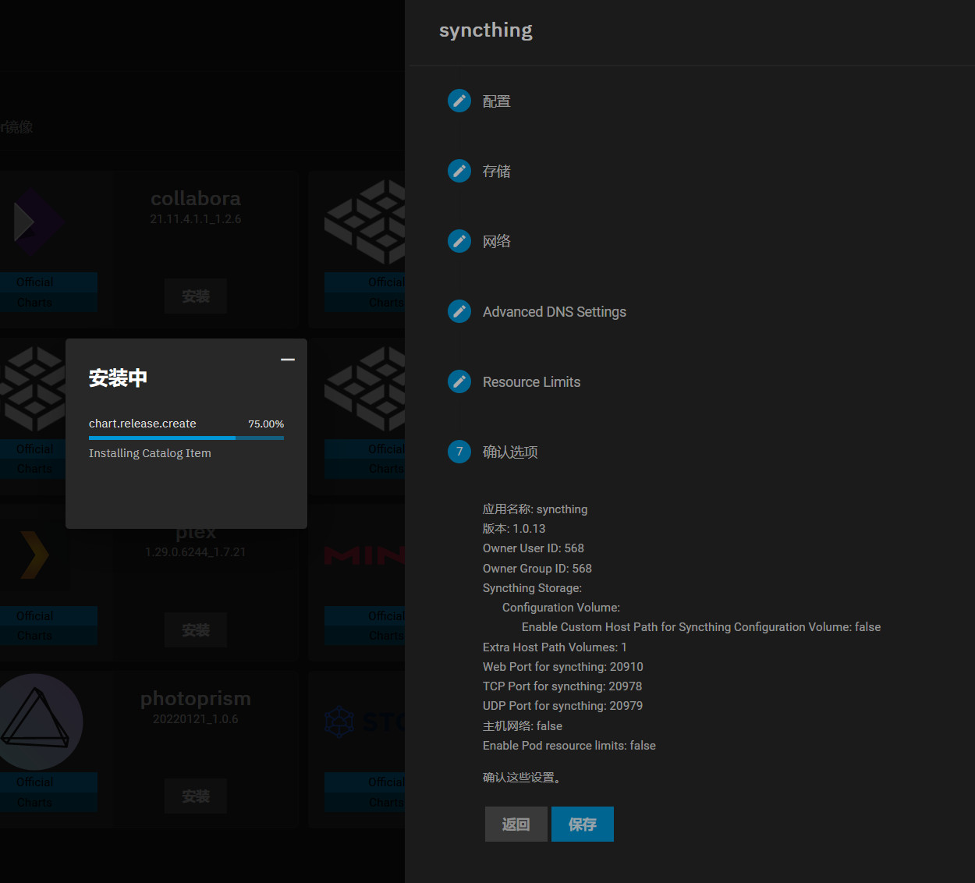Select step 7 circle icon
Screen dimensions: 975x883
(459, 452)
